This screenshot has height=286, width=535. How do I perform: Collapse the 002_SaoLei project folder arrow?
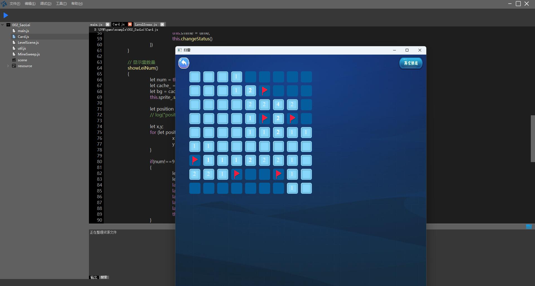pyautogui.click(x=3, y=25)
